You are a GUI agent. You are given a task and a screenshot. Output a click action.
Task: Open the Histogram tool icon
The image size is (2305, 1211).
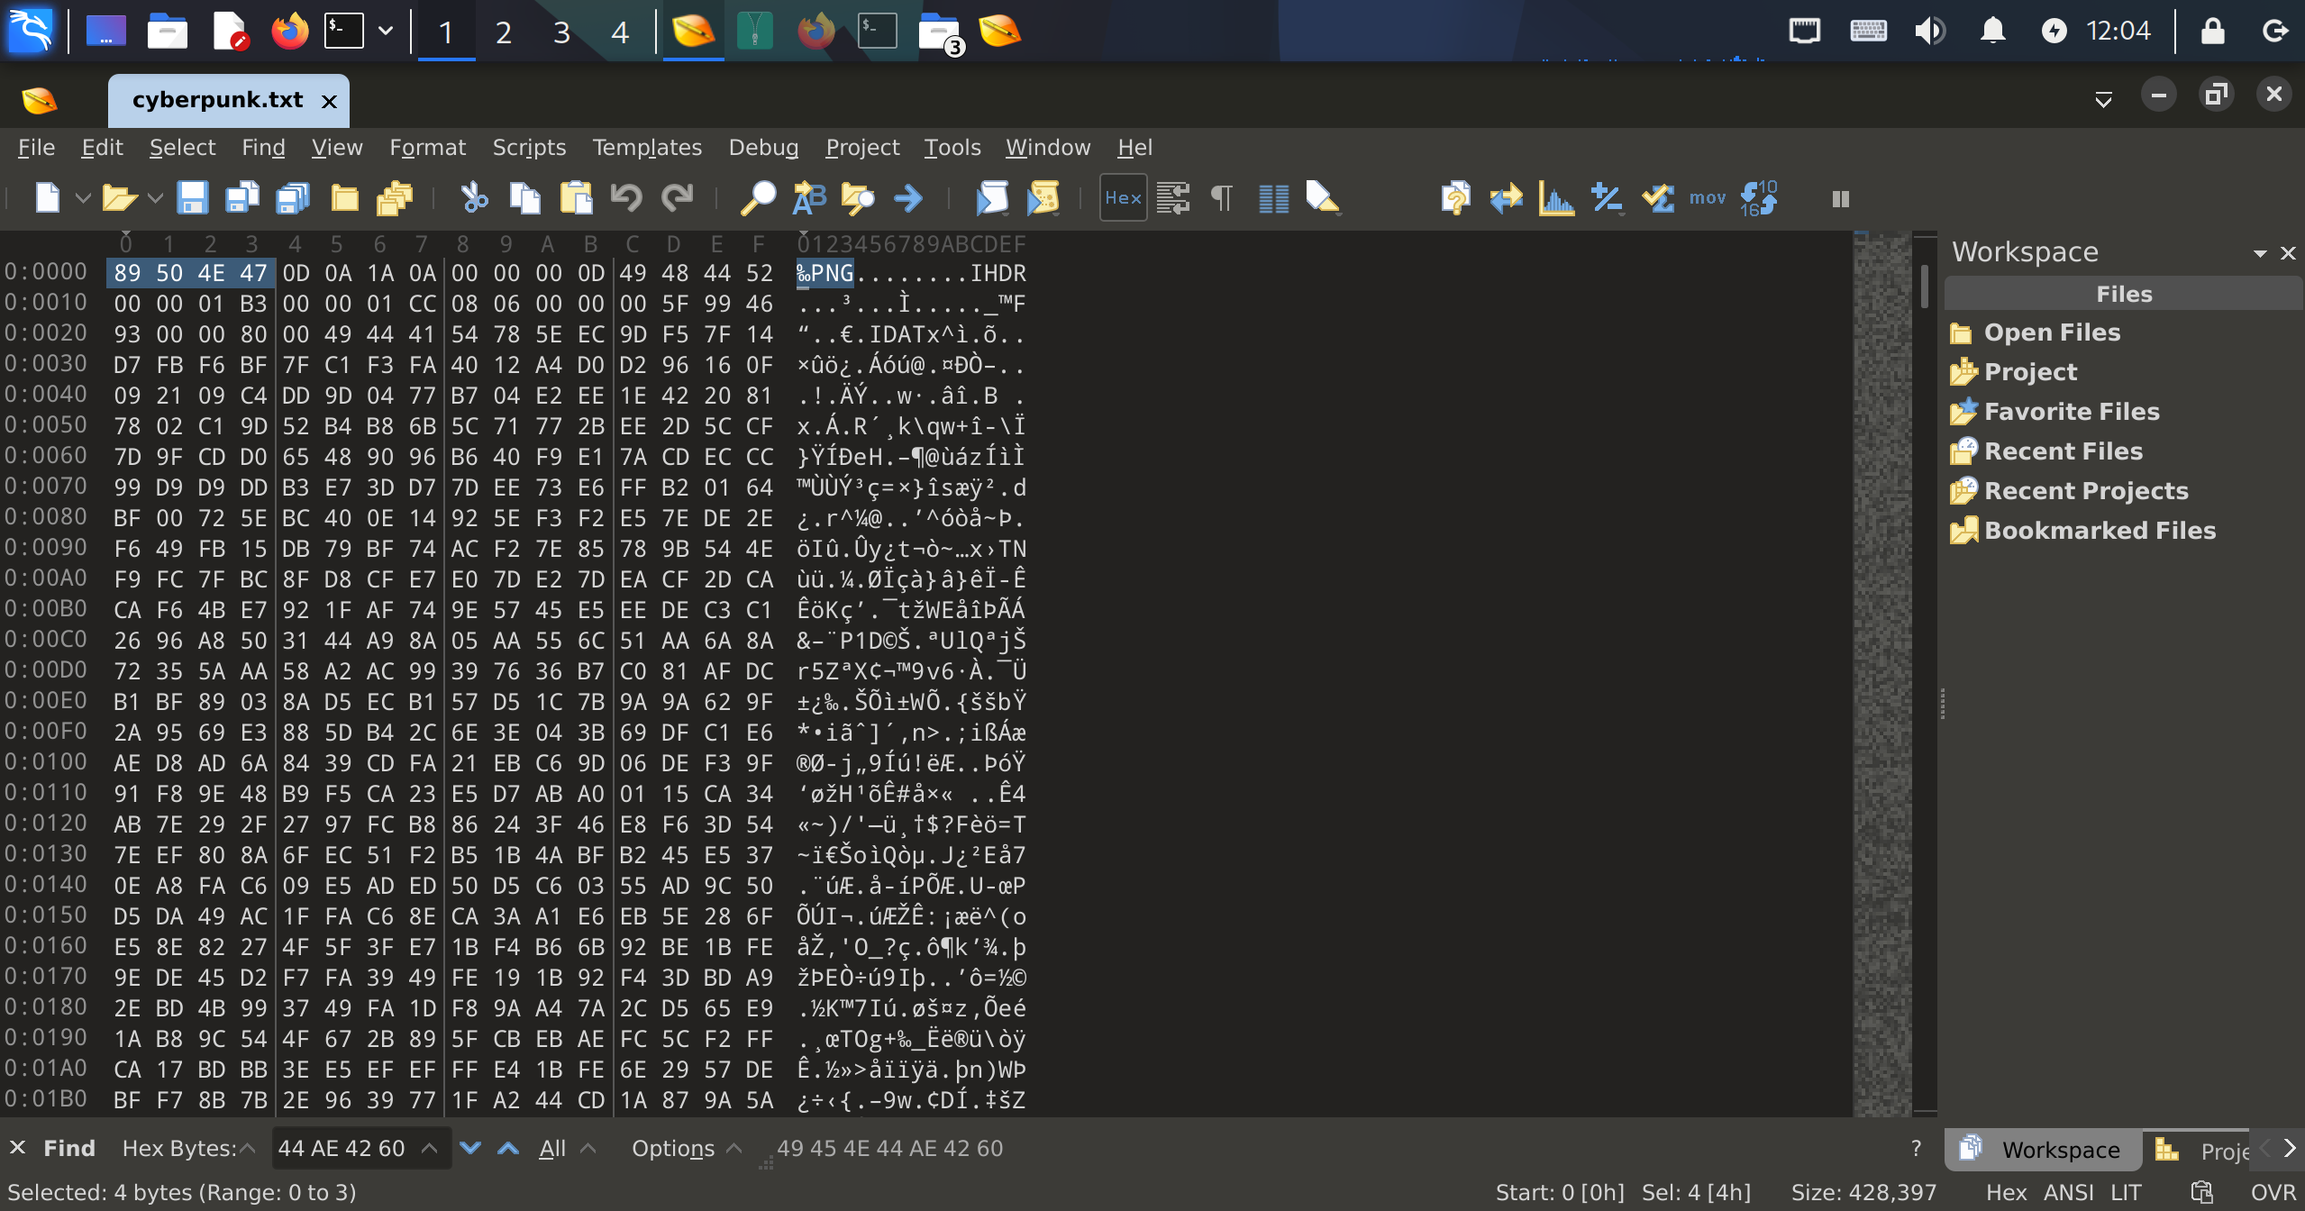click(1556, 197)
